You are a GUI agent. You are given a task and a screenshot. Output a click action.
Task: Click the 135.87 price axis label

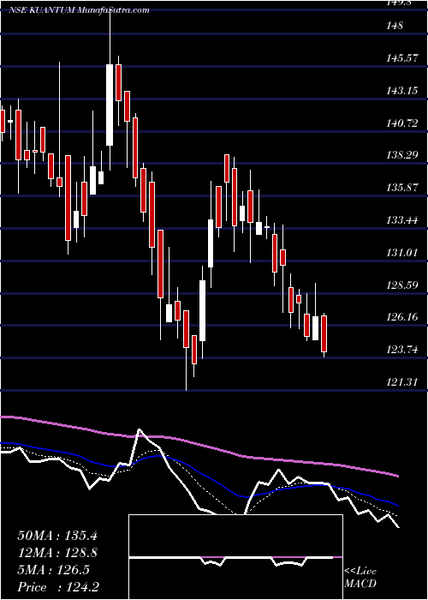coord(402,188)
